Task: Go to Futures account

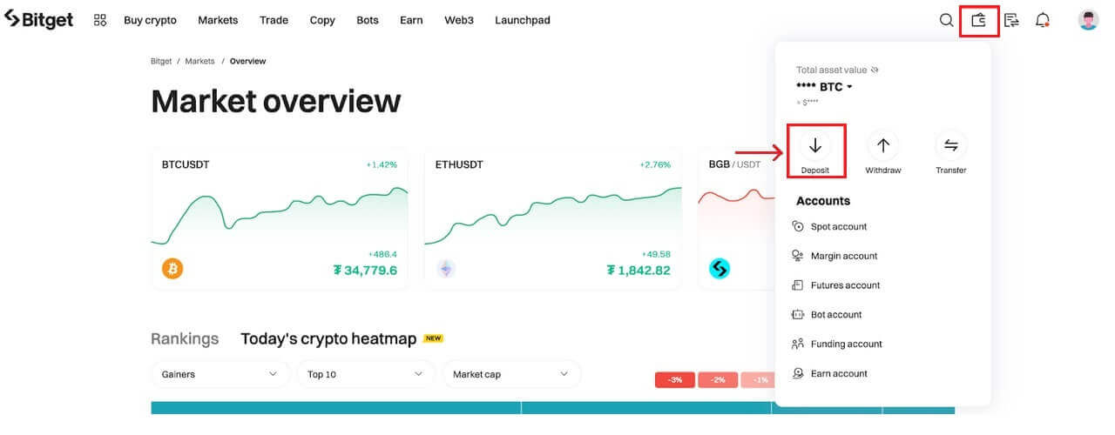Action: [x=845, y=285]
